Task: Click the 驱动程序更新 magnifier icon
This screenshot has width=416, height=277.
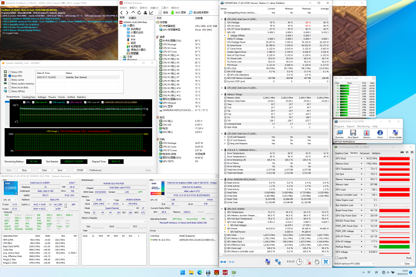Action: point(191,12)
